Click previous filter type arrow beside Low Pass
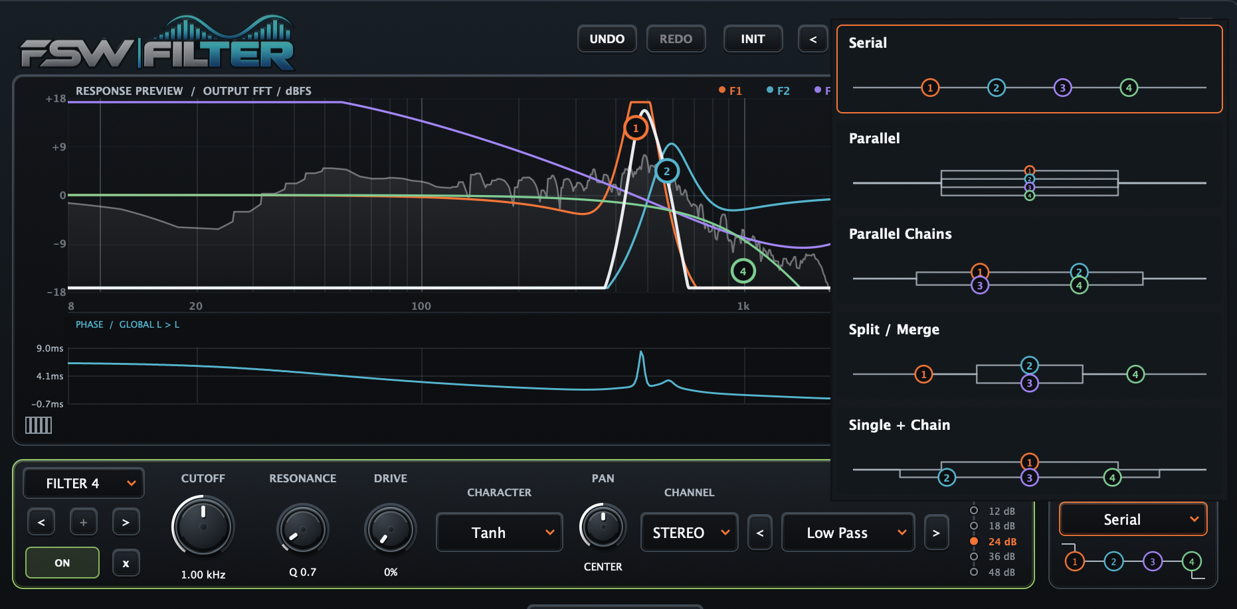 pos(760,533)
